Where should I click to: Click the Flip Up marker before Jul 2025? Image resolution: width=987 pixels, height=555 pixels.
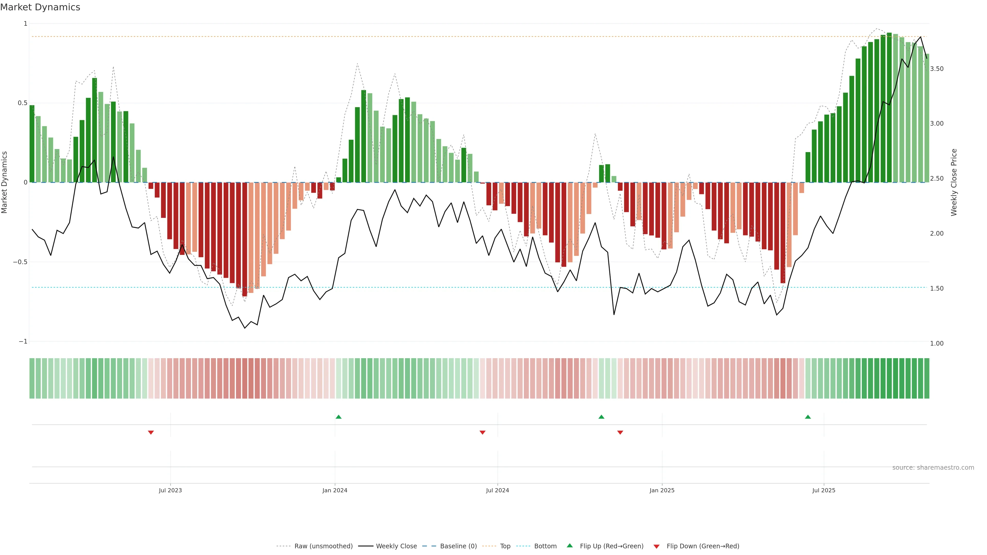808,417
